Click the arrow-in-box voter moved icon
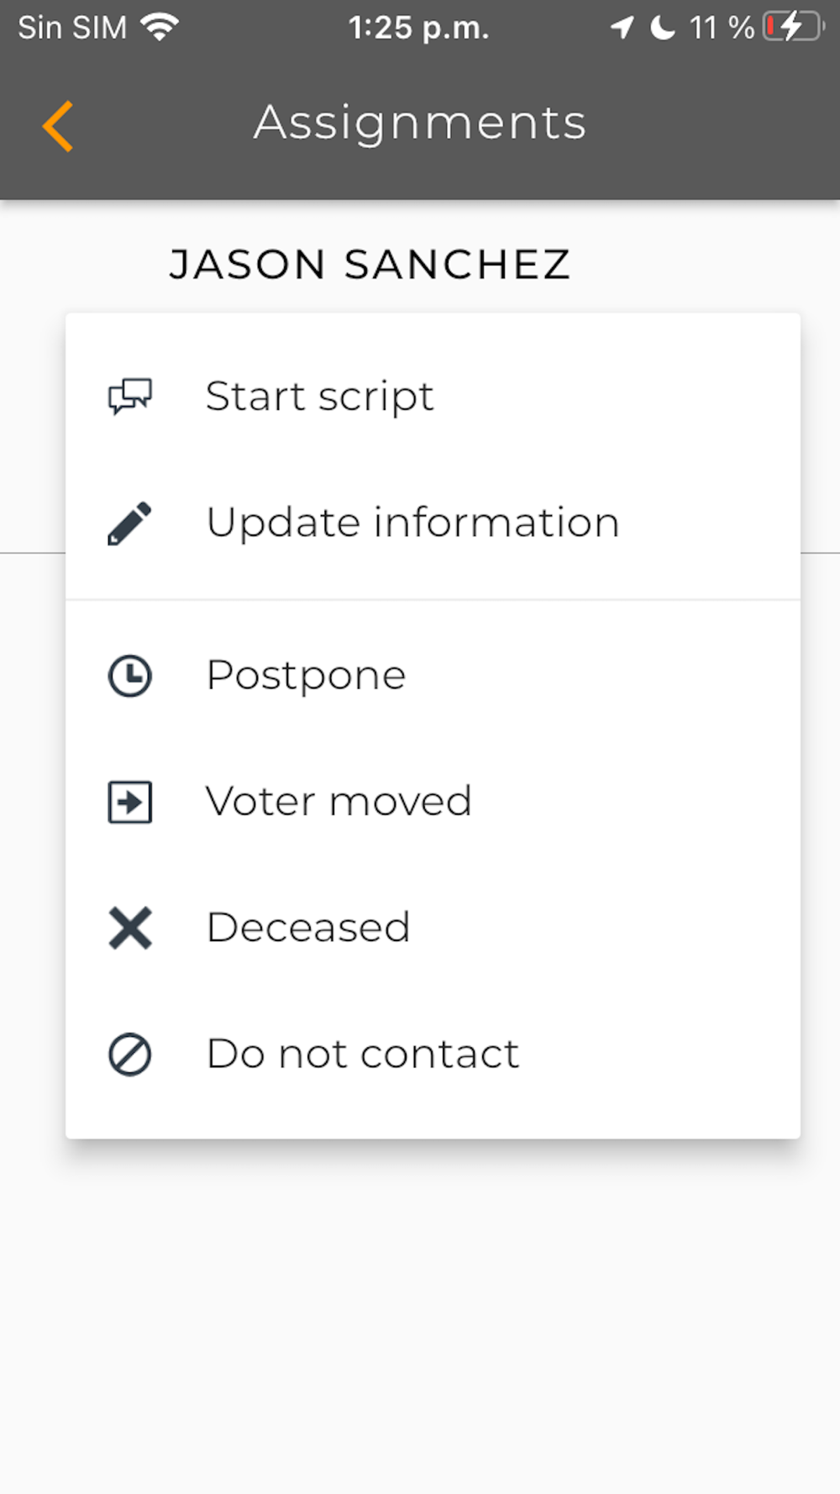Image resolution: width=840 pixels, height=1494 pixels. [130, 802]
